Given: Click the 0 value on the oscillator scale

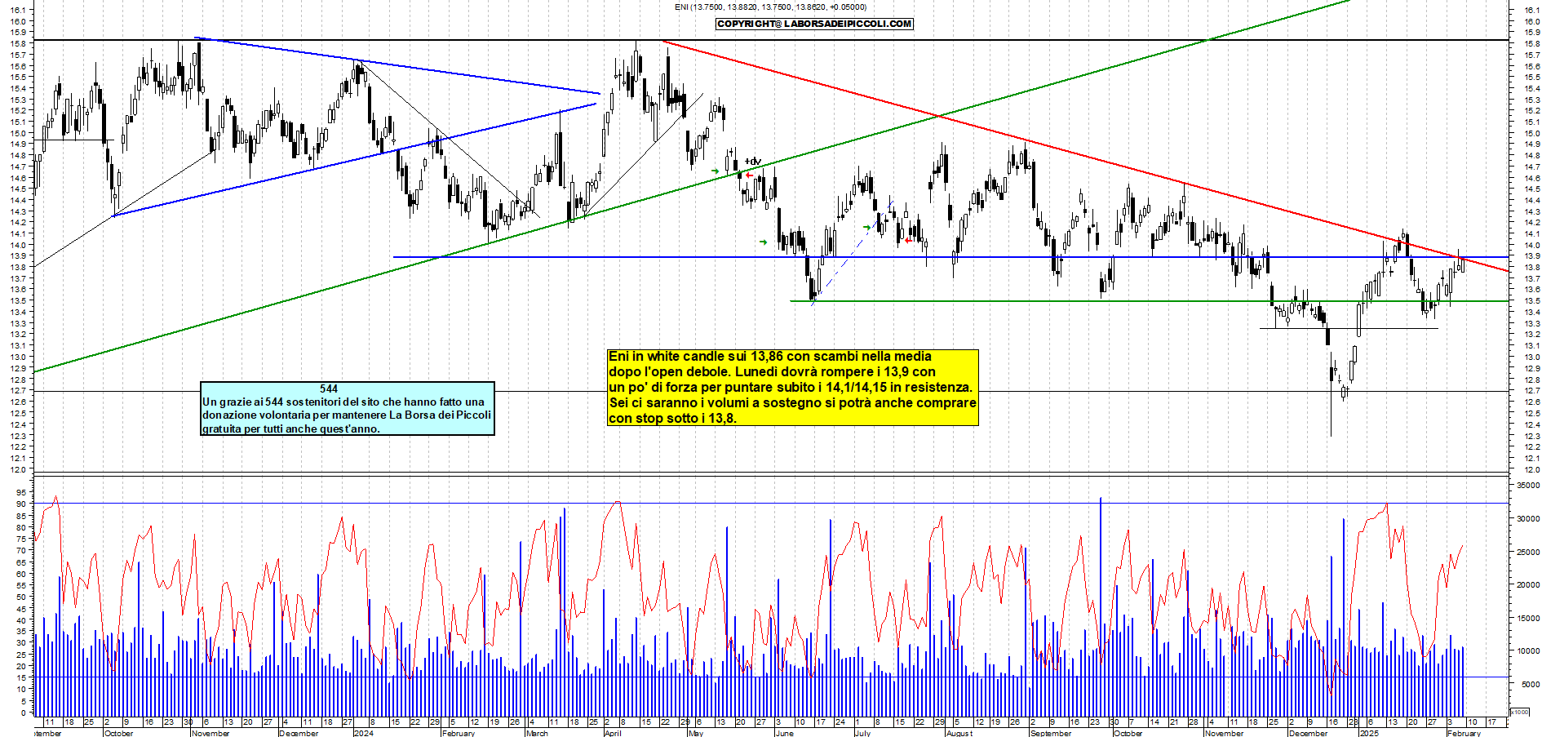Looking at the screenshot, I should click(x=24, y=712).
